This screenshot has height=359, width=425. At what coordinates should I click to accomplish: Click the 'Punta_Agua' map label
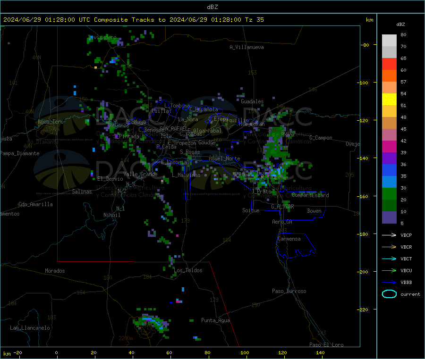(x=215, y=321)
